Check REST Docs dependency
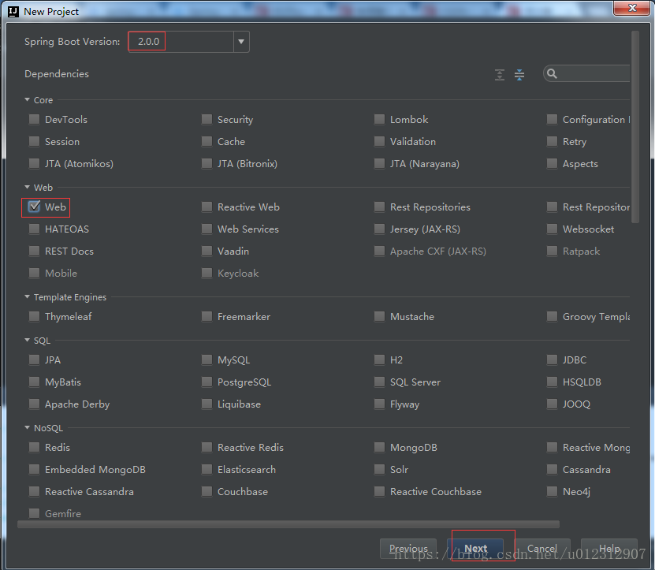 click(x=34, y=251)
